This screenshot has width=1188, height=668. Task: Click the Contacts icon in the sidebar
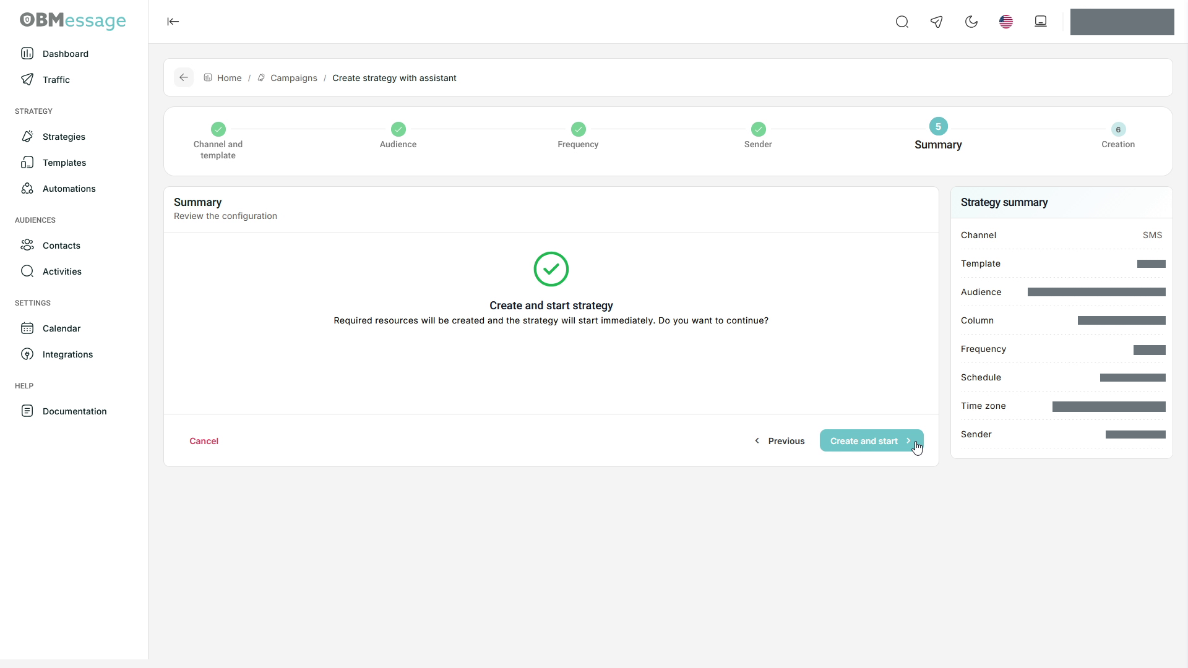tap(27, 246)
